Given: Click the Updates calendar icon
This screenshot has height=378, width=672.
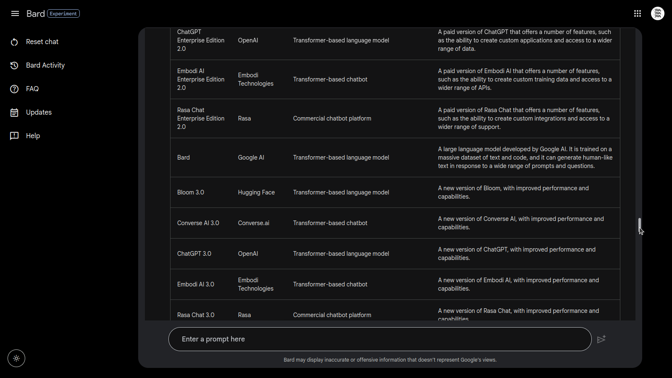Looking at the screenshot, I should [x=14, y=113].
